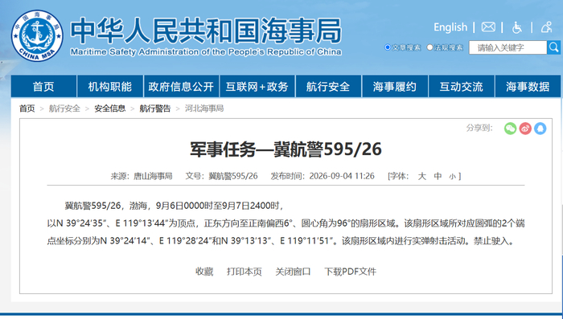Switch site to English version
Screen dimensions: 563x319
tap(450, 27)
